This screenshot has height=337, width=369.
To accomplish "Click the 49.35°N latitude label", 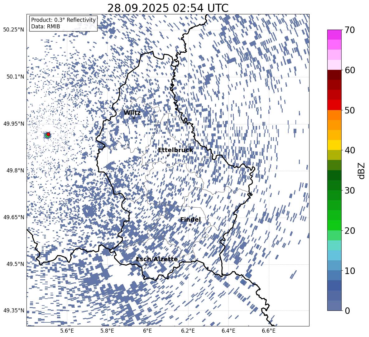I will (13, 311).
